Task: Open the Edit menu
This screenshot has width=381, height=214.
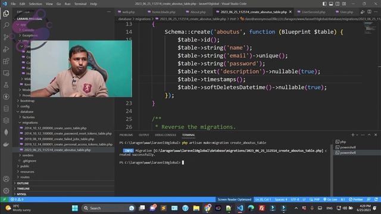Action: 22,4
